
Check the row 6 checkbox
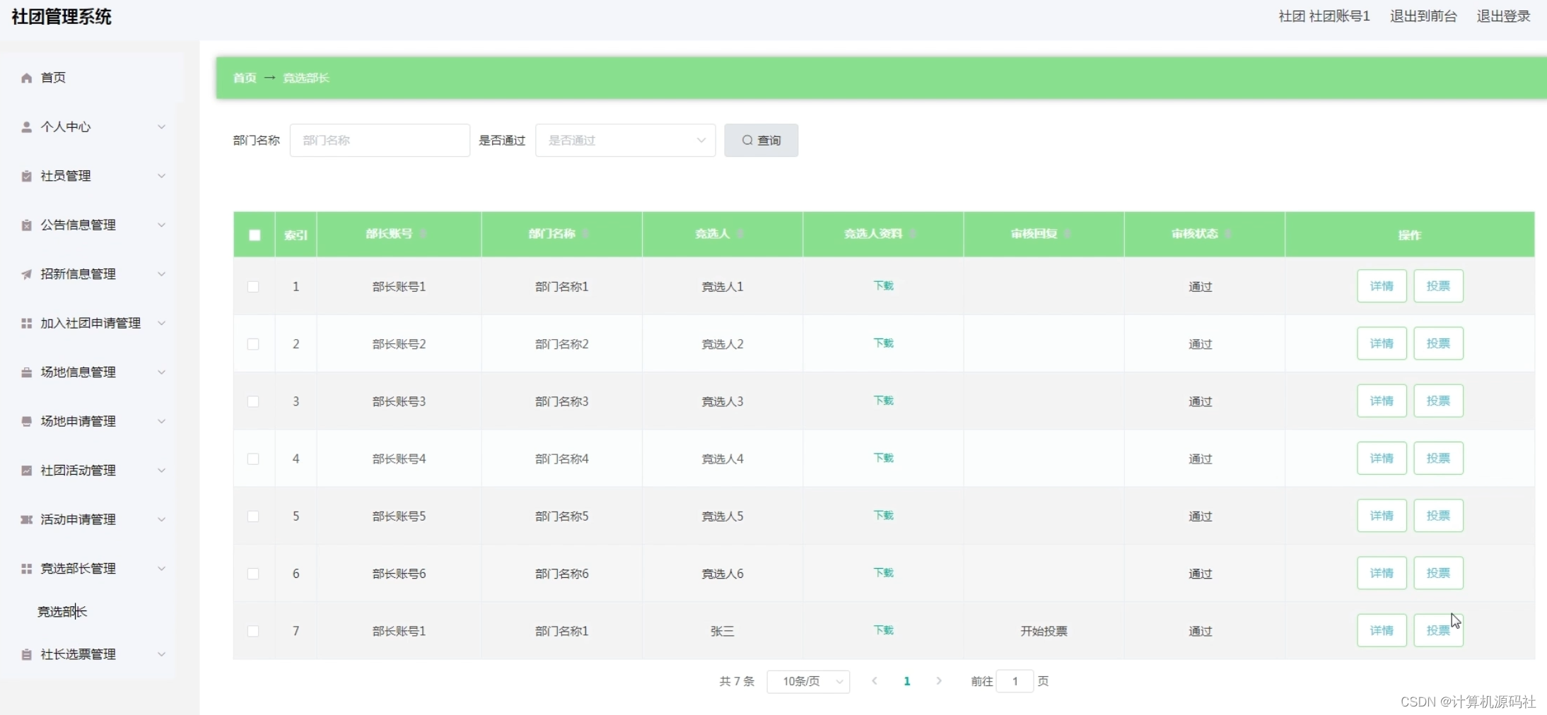[253, 574]
